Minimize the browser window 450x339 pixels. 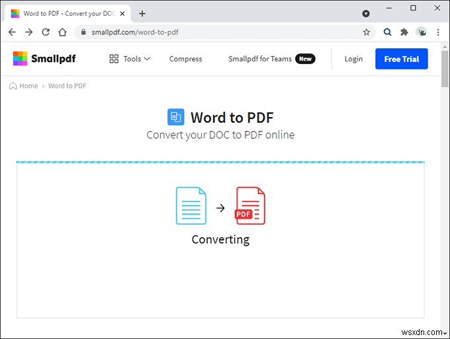pos(389,8)
